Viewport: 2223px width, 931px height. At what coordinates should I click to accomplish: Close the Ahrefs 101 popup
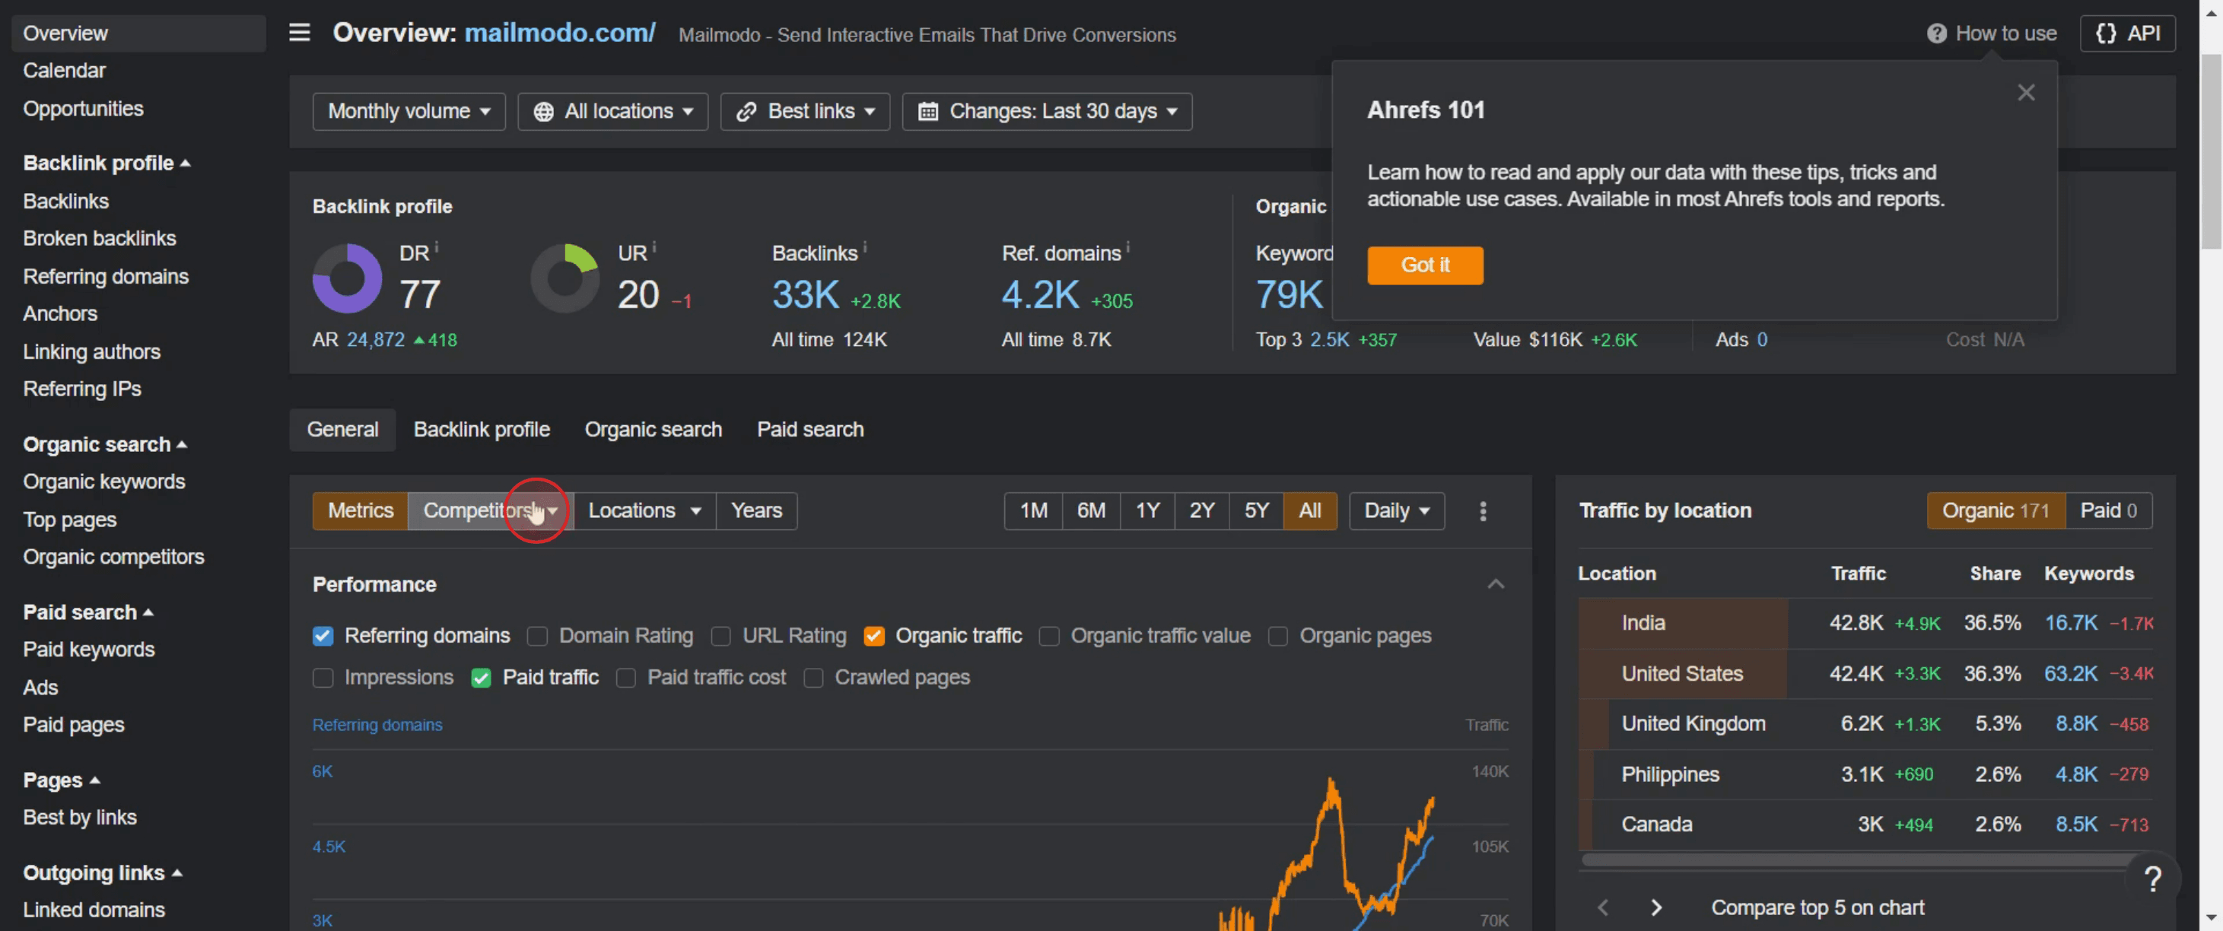(2025, 92)
